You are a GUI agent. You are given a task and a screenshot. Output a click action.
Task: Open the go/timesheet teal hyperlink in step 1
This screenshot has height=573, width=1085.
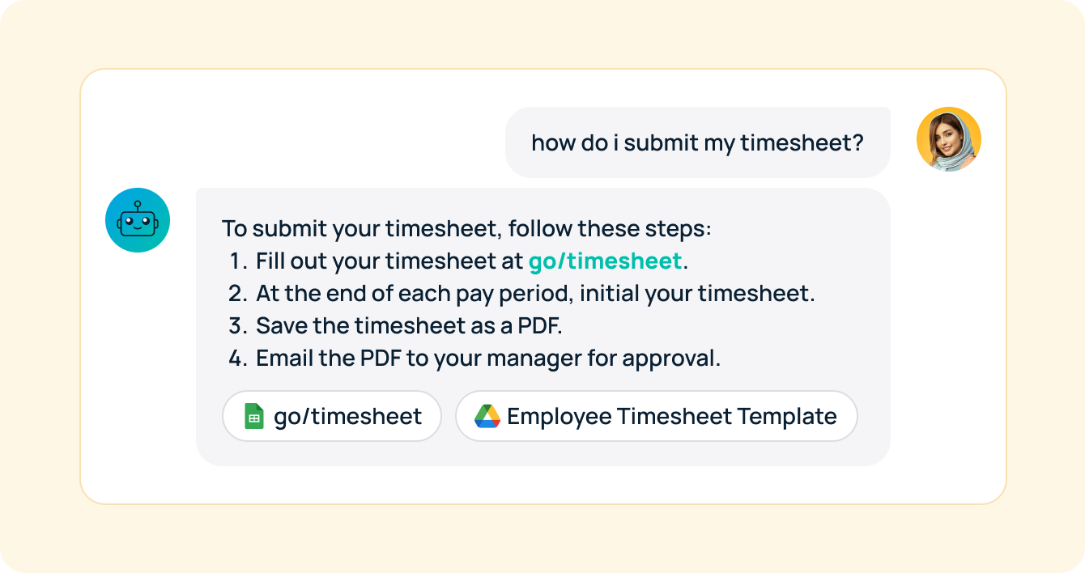coord(604,261)
